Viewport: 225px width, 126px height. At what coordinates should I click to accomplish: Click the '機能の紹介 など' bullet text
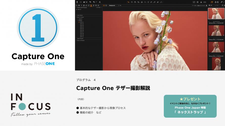[x=91, y=112]
